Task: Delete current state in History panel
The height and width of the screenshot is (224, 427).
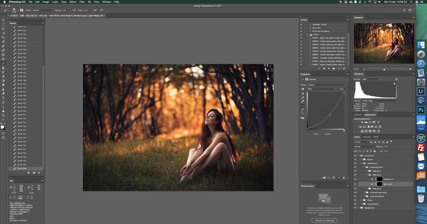Action: [x=39, y=173]
